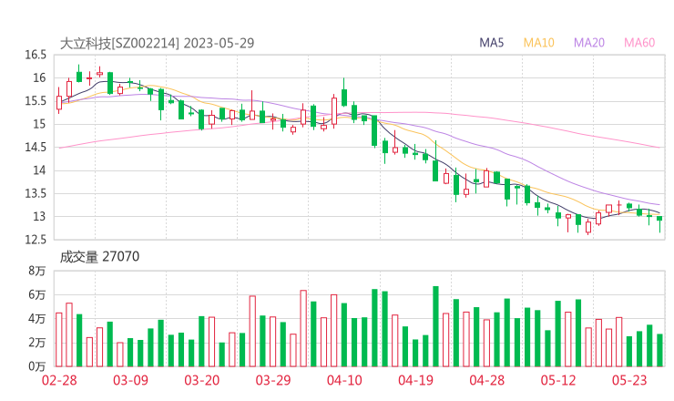This screenshot has height=401, width=674.
Task: Click the 16 price axis label
Action: [39, 77]
